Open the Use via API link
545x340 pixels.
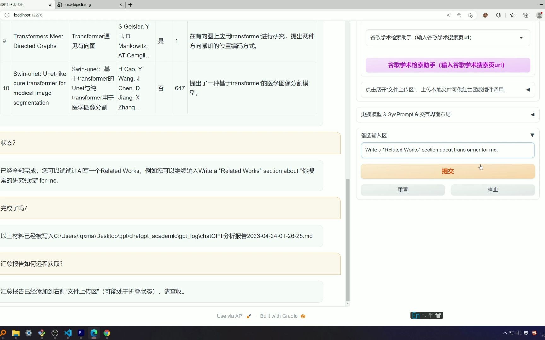(x=234, y=316)
